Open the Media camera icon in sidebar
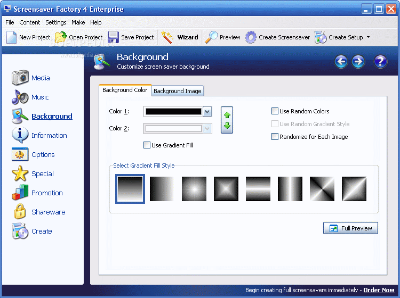Image resolution: width=400 pixels, height=298 pixels. [20, 78]
